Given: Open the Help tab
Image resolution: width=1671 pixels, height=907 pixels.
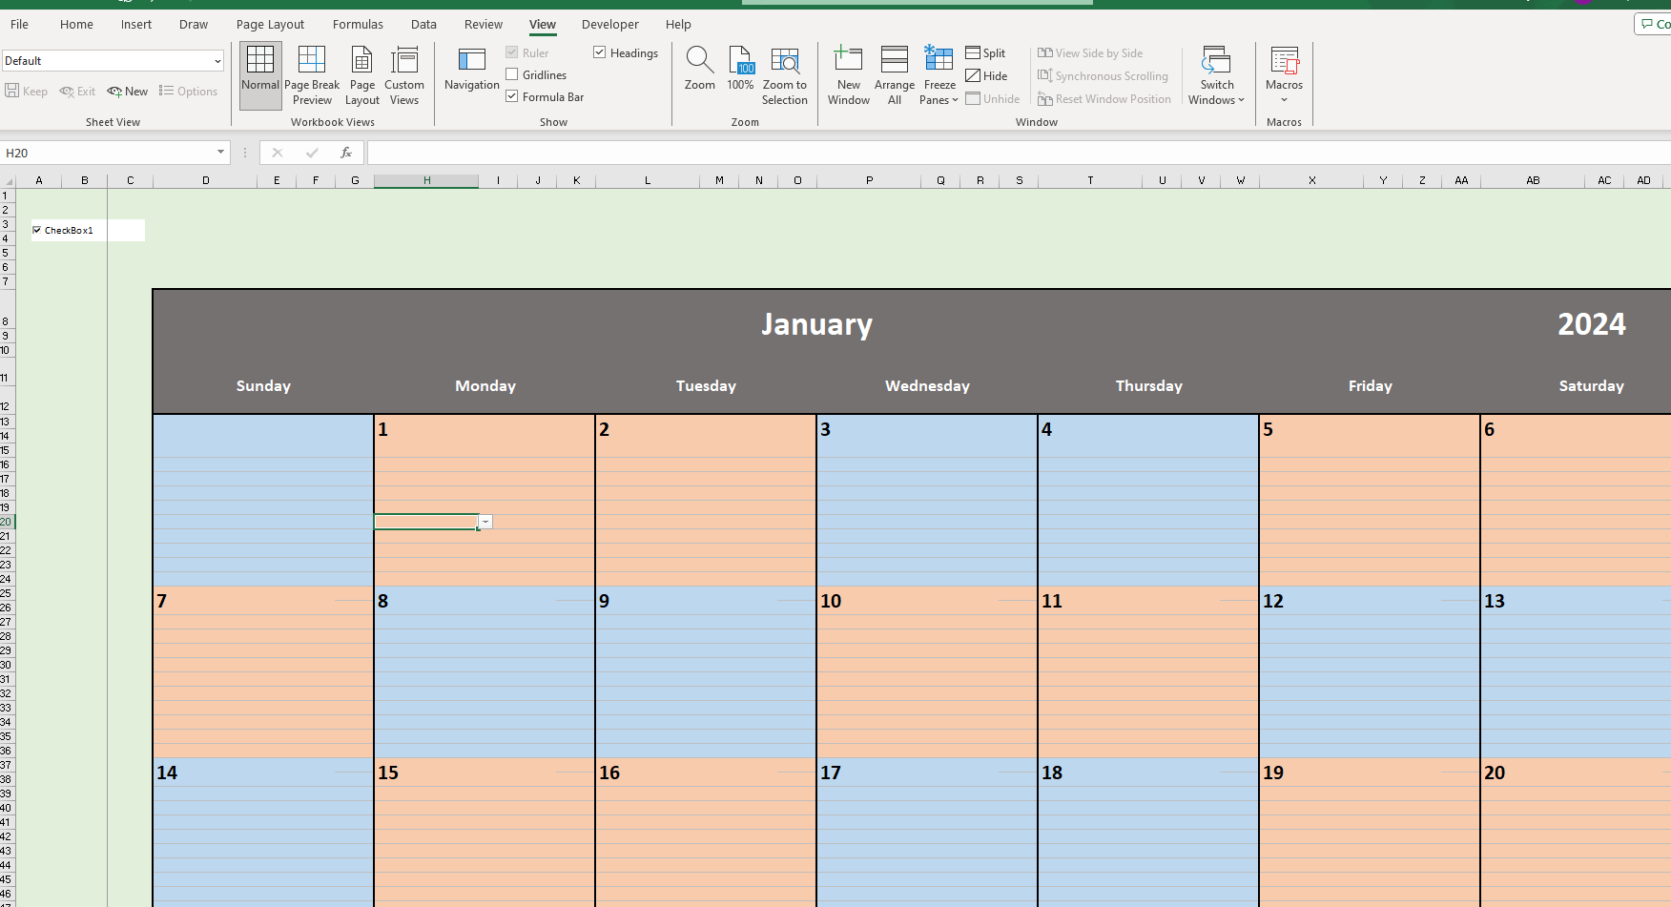Looking at the screenshot, I should click(x=678, y=24).
